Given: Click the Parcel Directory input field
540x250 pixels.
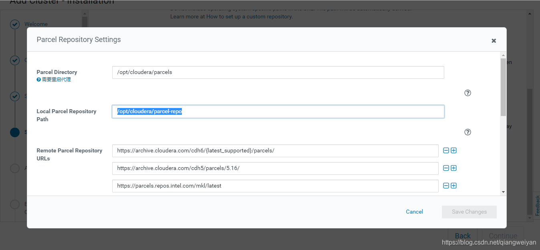Looking at the screenshot, I should (x=278, y=72).
